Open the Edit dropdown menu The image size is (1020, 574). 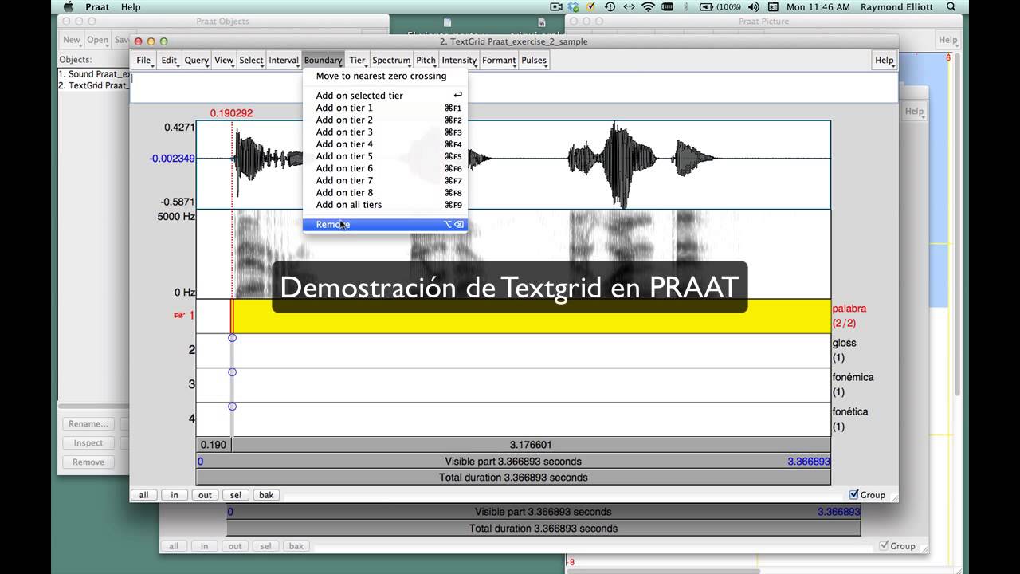click(169, 60)
